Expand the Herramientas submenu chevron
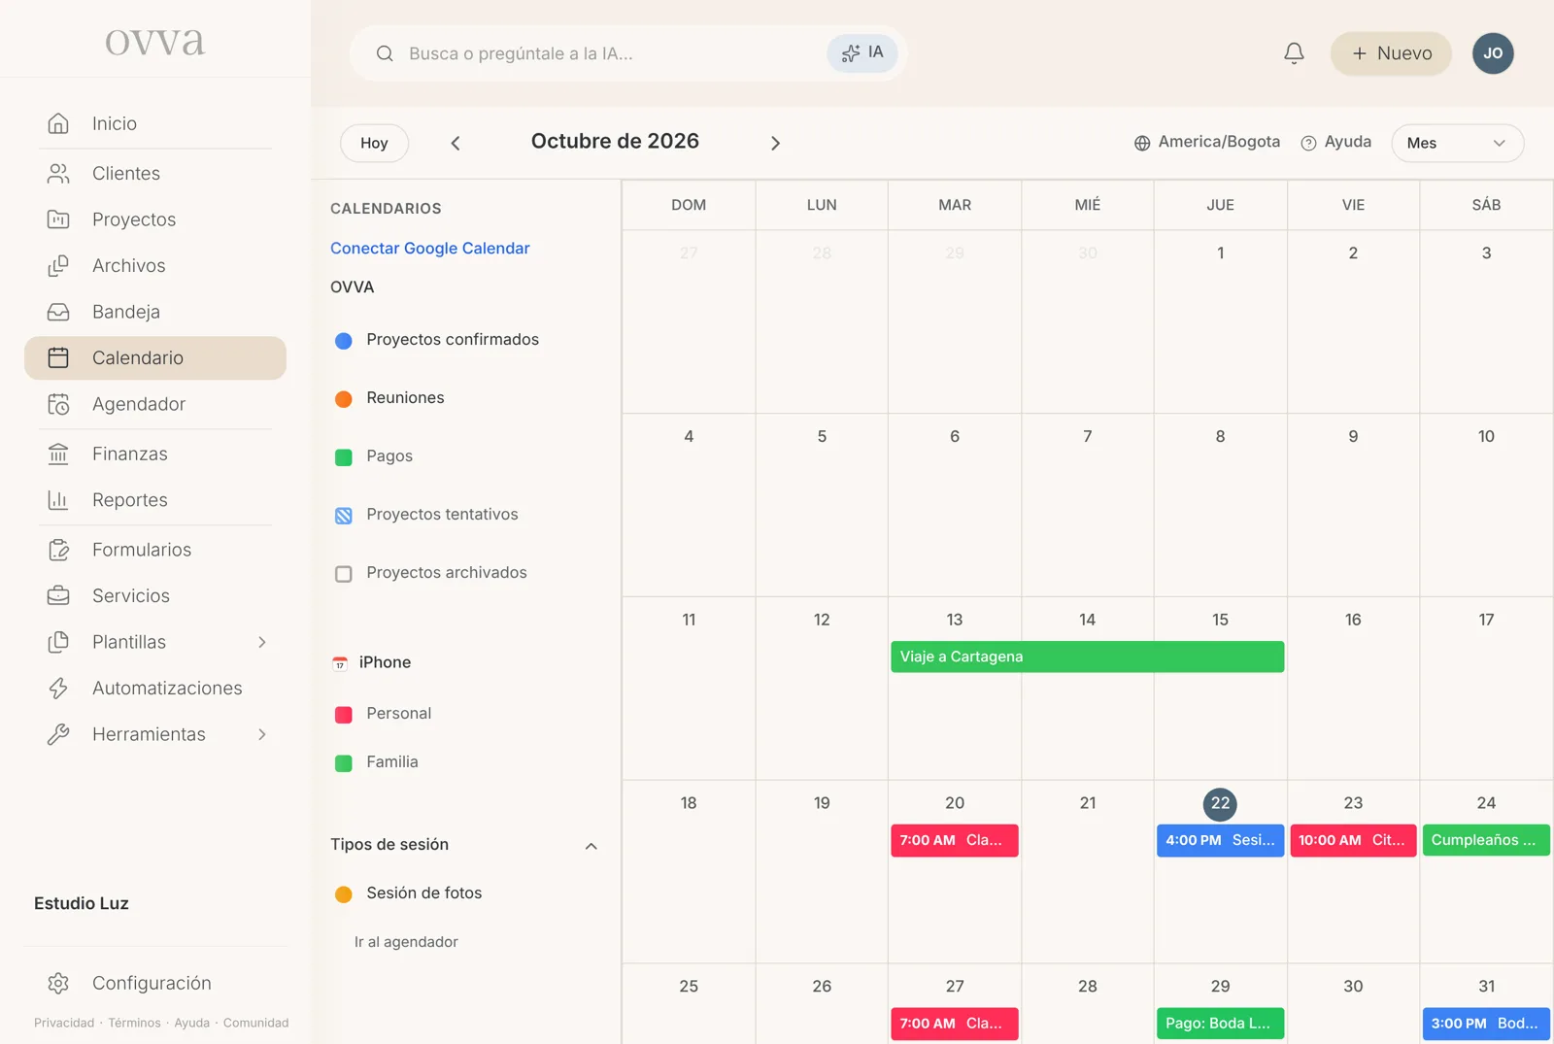This screenshot has width=1554, height=1044. [x=262, y=734]
